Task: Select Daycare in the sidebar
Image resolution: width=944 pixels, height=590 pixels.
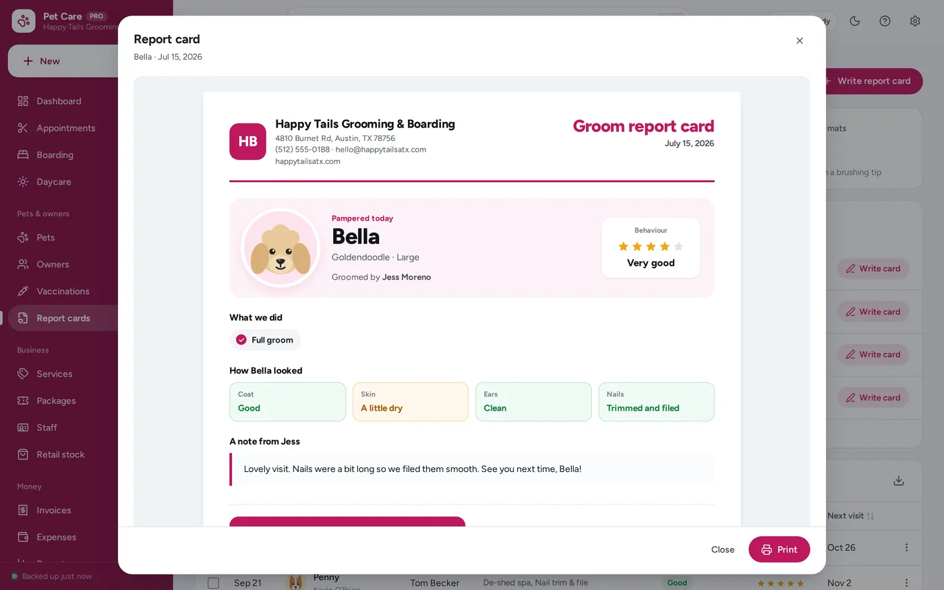Action: pyautogui.click(x=54, y=182)
